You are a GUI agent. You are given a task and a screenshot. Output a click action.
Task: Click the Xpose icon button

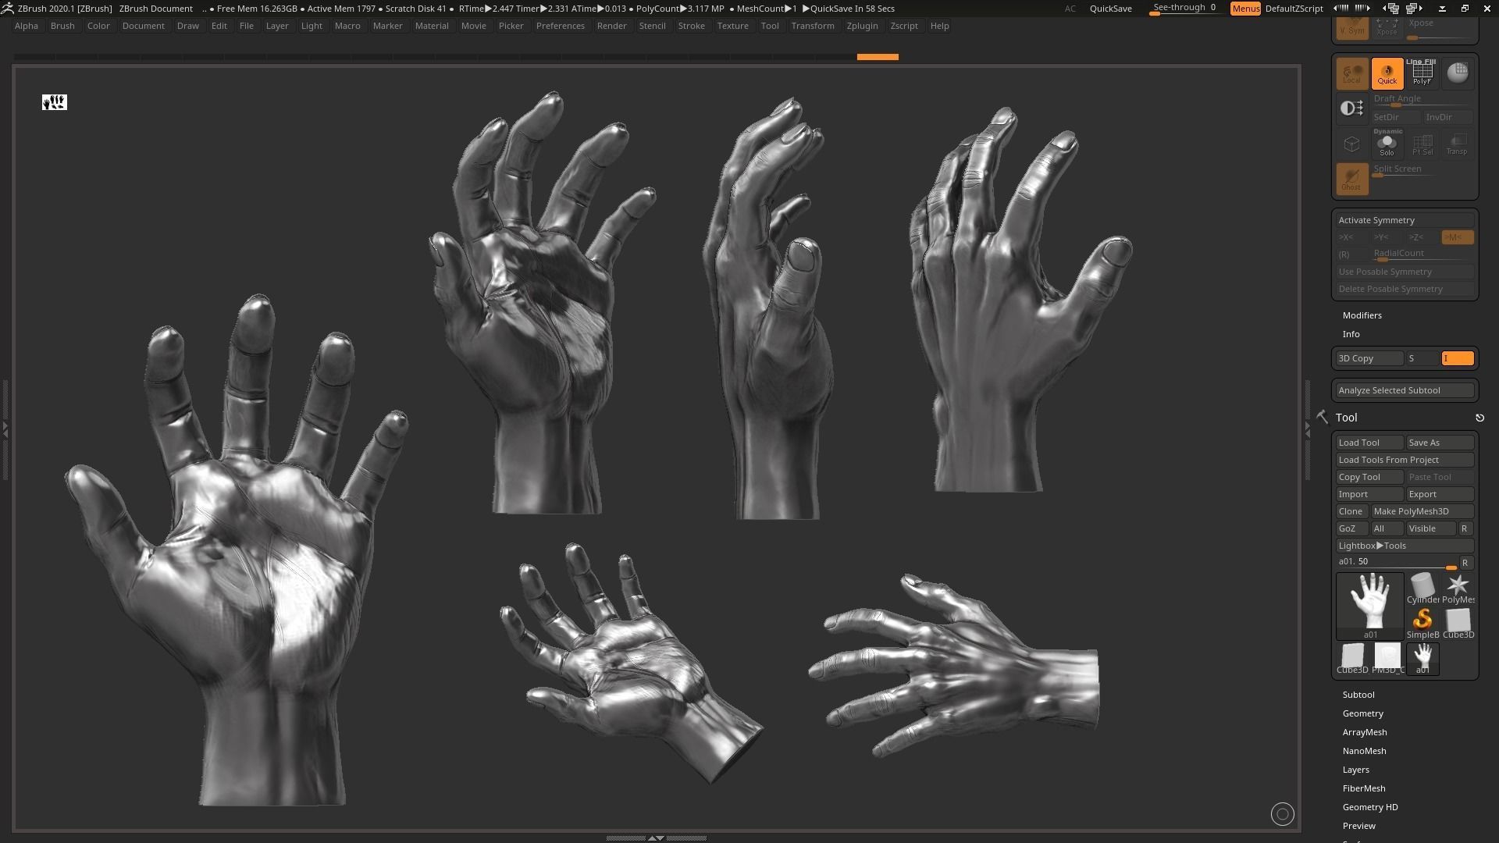pyautogui.click(x=1387, y=28)
